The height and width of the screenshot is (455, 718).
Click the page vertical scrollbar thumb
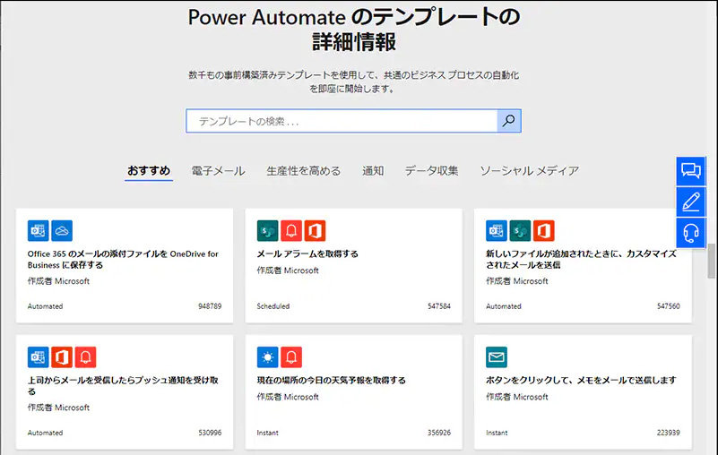point(711,261)
